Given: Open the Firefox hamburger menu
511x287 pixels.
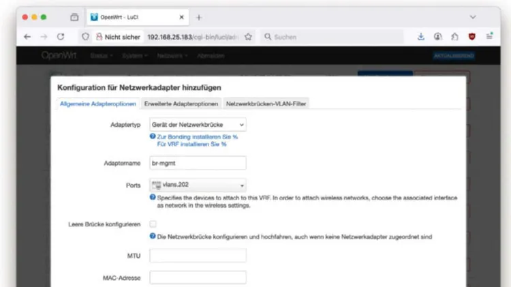Looking at the screenshot, I should (x=489, y=37).
